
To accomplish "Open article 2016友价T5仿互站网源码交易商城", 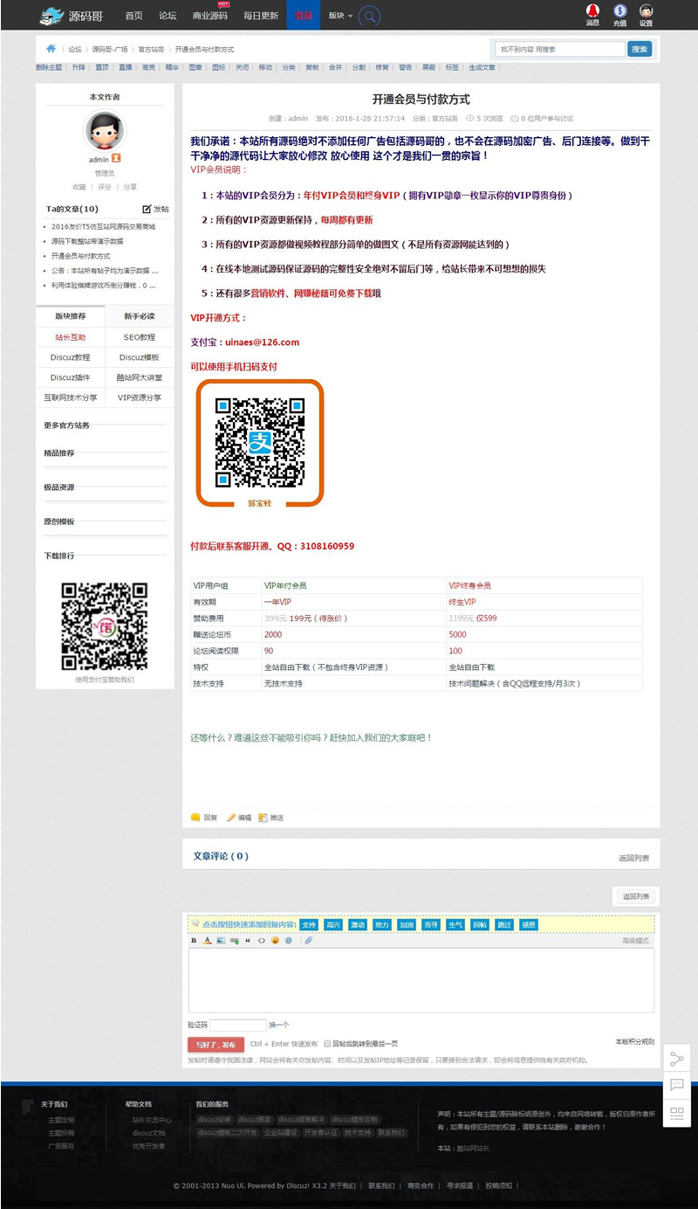I will pos(103,226).
